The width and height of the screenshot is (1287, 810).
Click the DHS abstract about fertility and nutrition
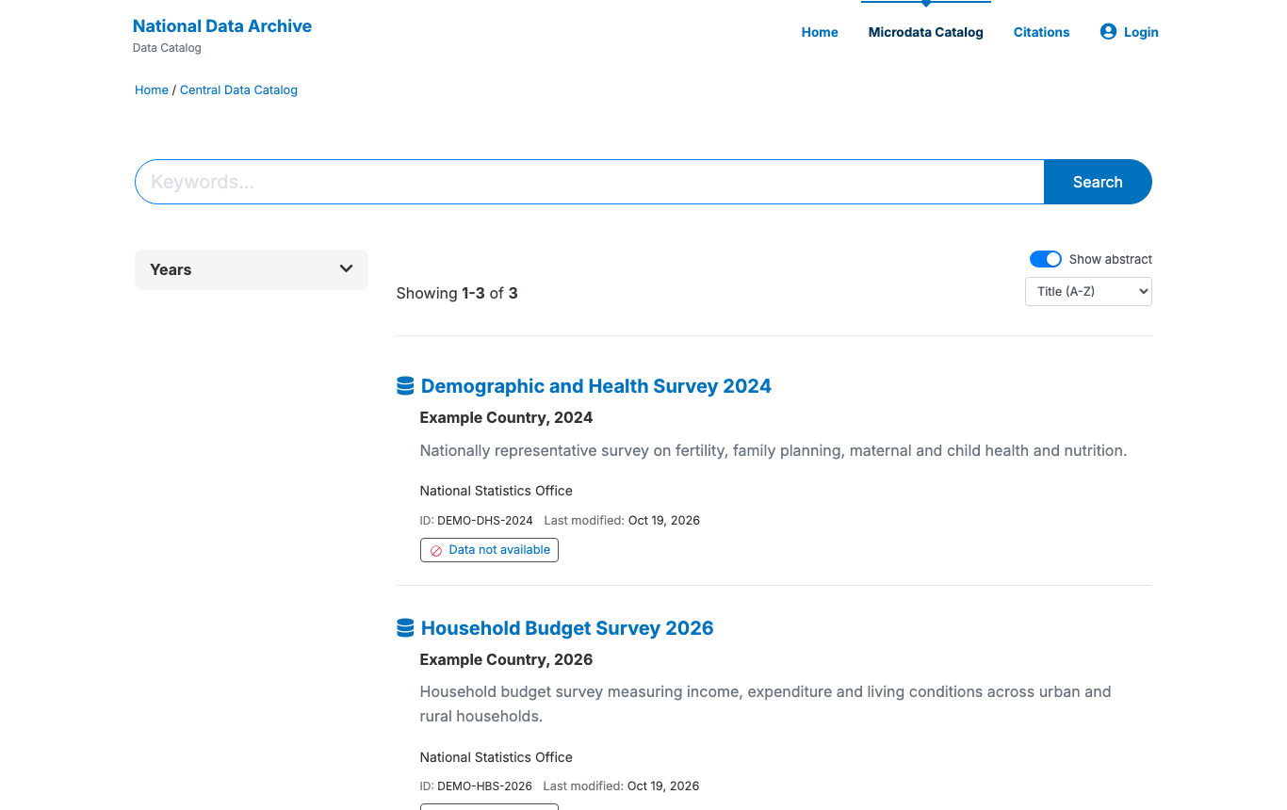774,450
